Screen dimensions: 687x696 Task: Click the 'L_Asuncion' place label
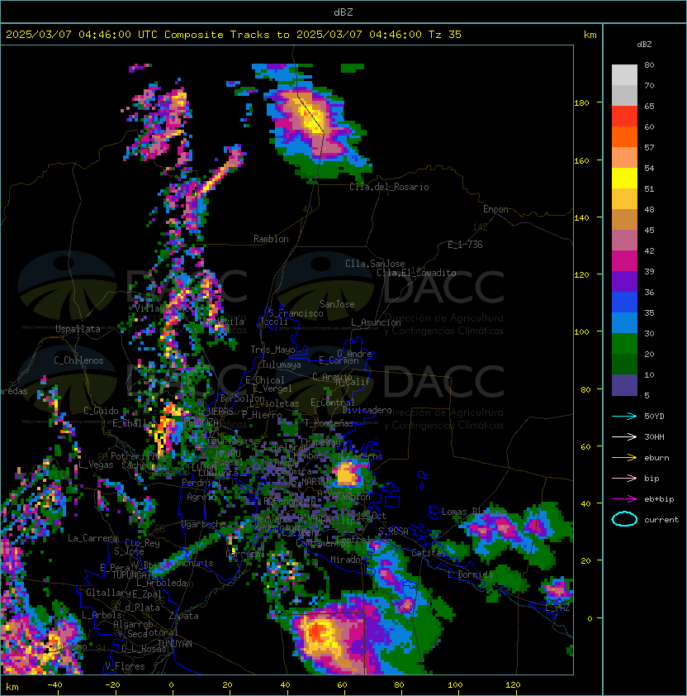(x=376, y=322)
